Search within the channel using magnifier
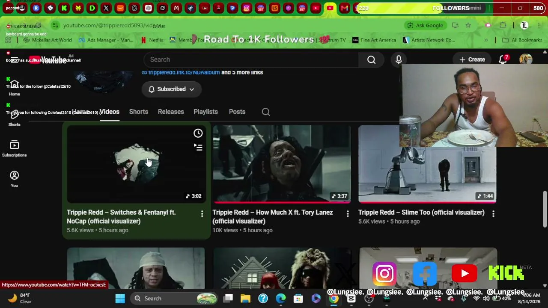The width and height of the screenshot is (548, 308). tap(266, 112)
